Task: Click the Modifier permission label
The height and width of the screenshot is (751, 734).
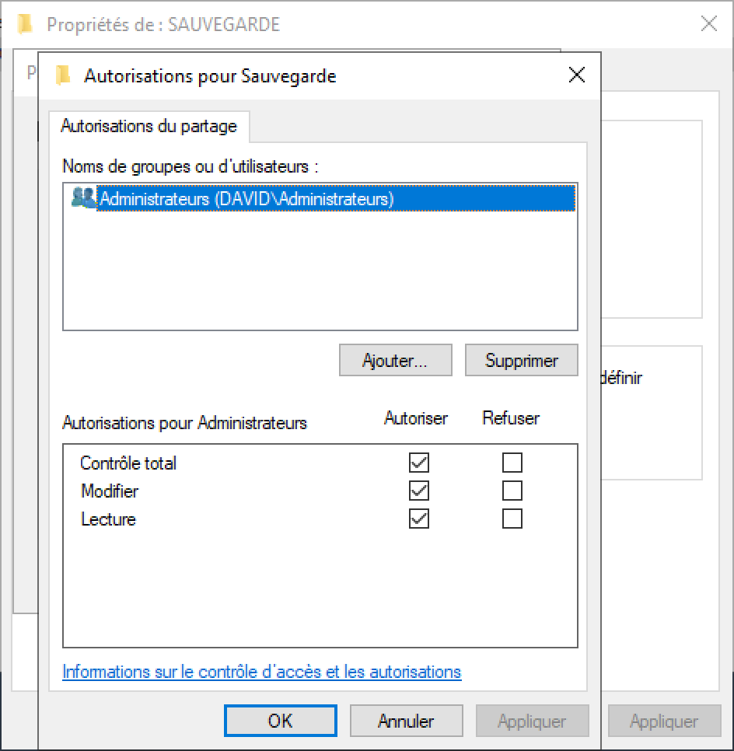Action: pos(110,491)
